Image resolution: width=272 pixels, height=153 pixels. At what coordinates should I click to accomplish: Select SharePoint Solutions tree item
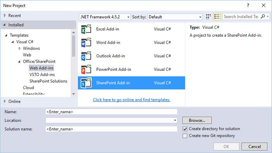pos(48,81)
